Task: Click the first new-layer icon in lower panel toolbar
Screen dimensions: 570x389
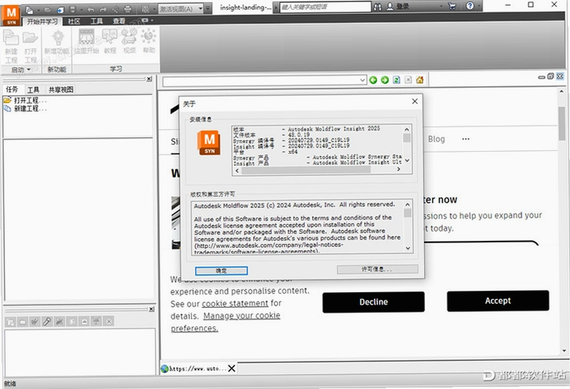Action: point(11,321)
